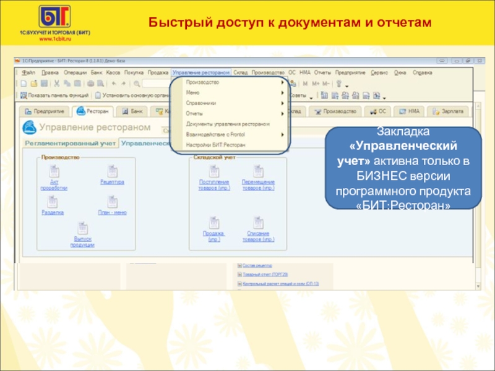495x371 pixels.
Task: Click second icon right of Советы
Action: click(335, 95)
